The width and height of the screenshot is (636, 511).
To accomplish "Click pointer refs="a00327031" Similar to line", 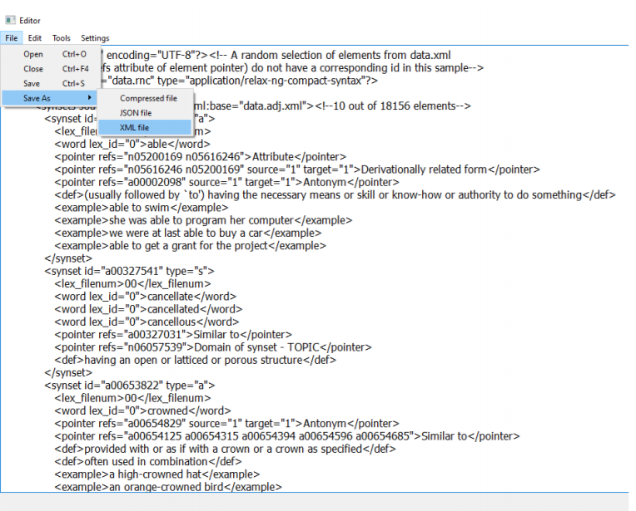I will 173,335.
